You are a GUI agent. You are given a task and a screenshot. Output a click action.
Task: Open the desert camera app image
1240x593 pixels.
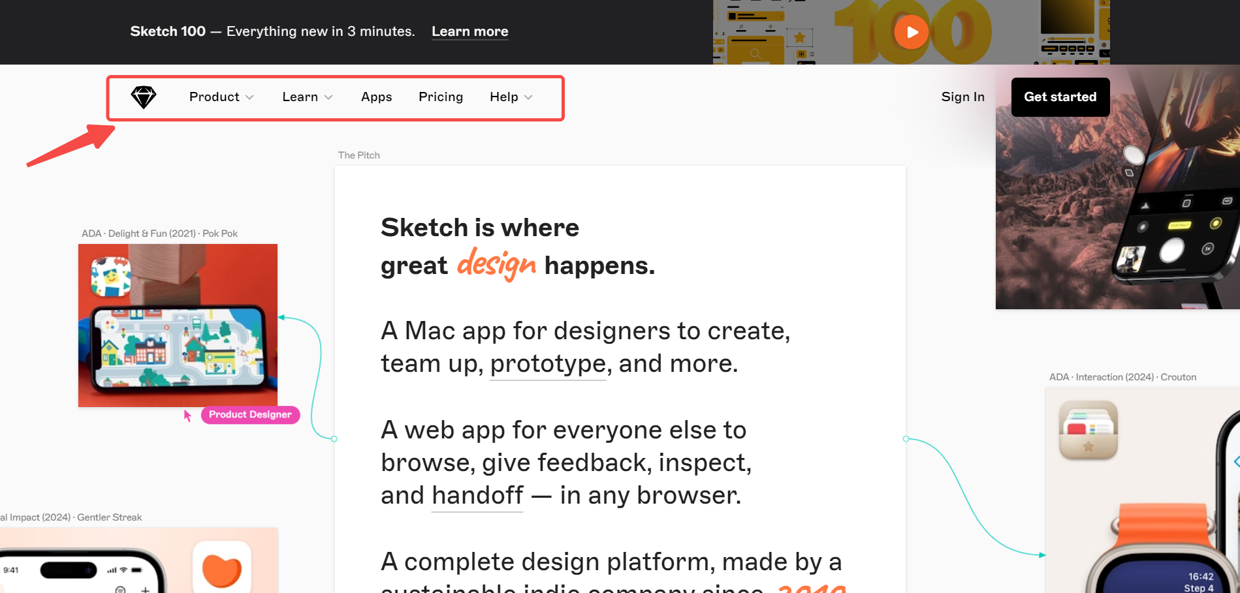coord(1118,187)
